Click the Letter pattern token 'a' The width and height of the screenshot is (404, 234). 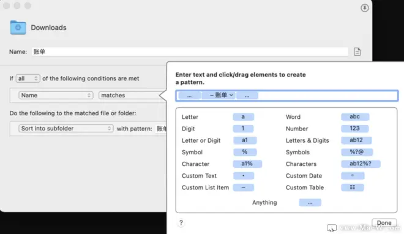pyautogui.click(x=243, y=117)
